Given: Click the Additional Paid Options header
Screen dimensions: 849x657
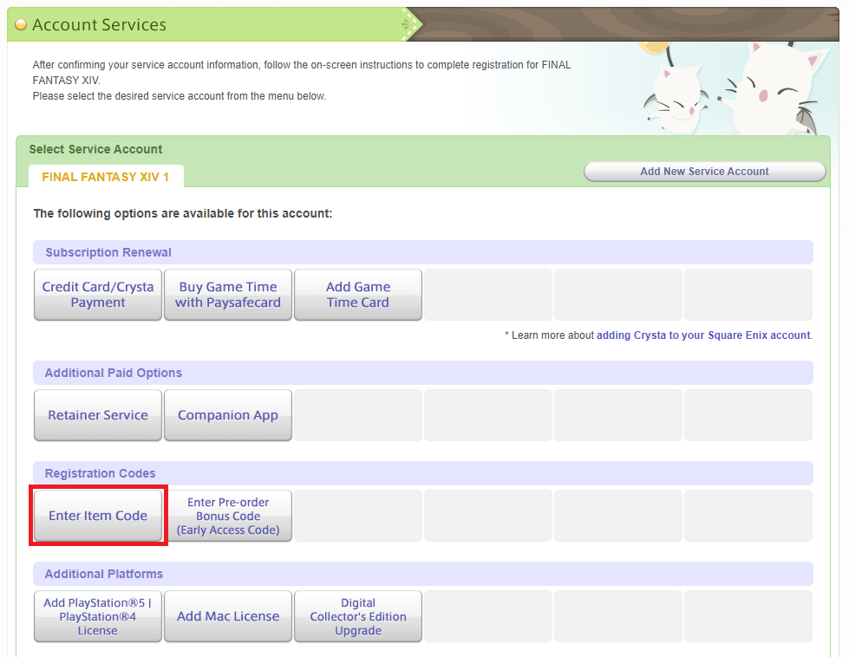Looking at the screenshot, I should (x=423, y=373).
